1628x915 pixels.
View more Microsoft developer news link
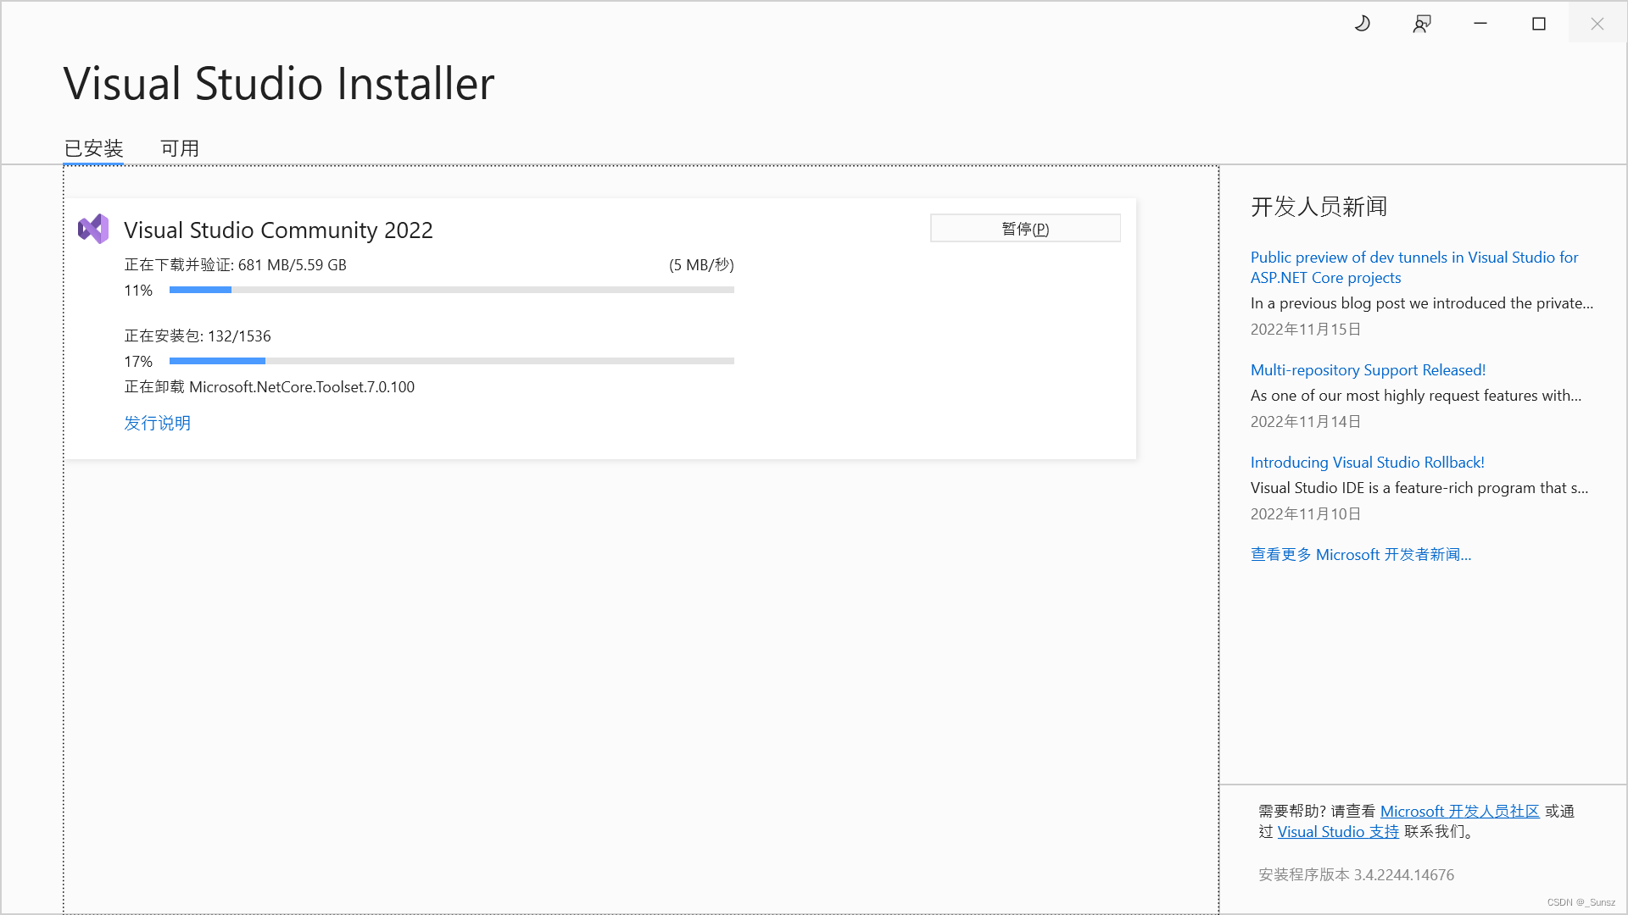(1360, 555)
